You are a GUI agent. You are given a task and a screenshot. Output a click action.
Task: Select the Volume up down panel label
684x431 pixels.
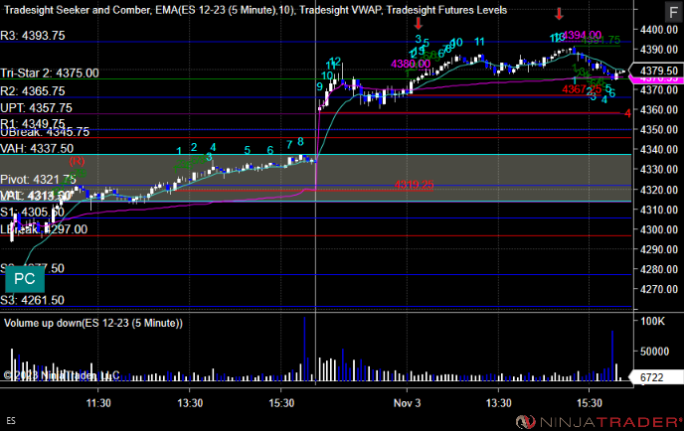pyautogui.click(x=93, y=323)
